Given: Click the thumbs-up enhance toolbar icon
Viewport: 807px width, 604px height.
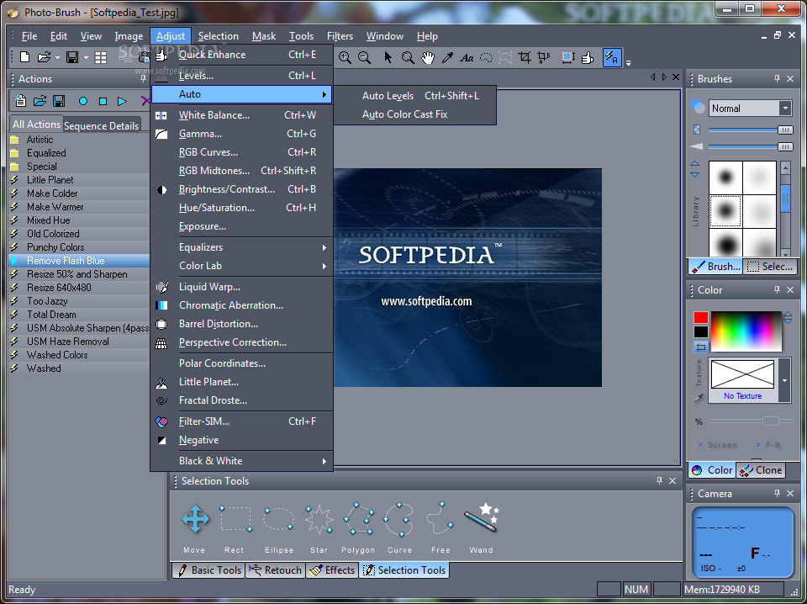Looking at the screenshot, I should coord(588,57).
